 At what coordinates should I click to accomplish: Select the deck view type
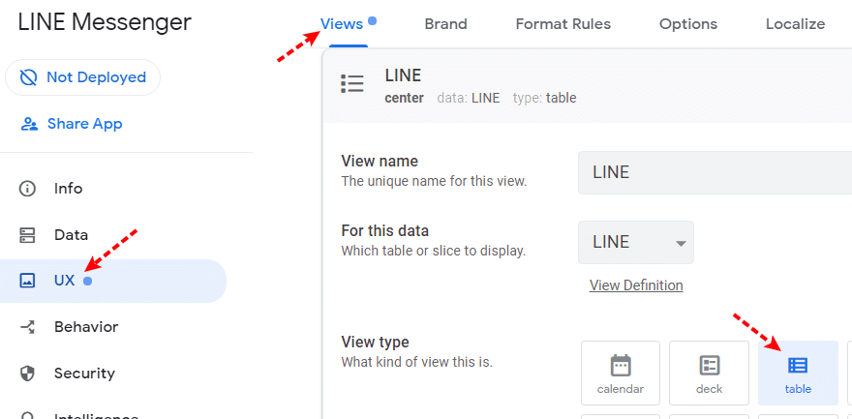pyautogui.click(x=710, y=373)
